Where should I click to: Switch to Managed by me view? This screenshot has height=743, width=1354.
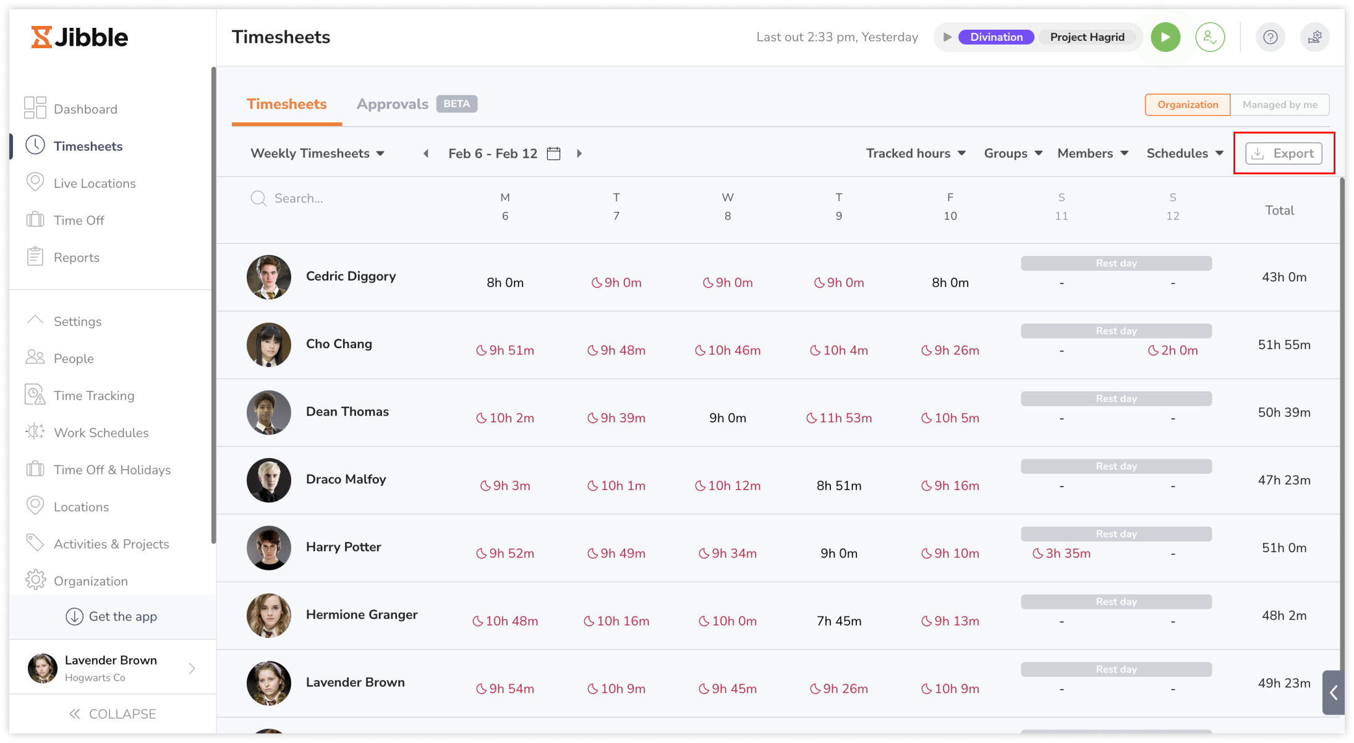(1280, 104)
